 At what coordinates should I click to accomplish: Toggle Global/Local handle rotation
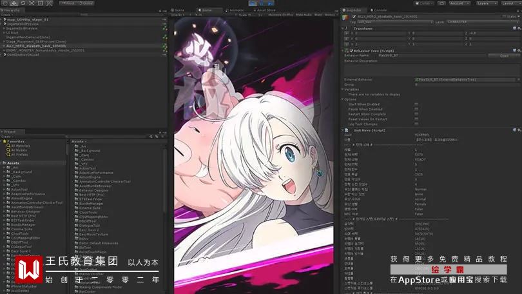[x=86, y=3]
